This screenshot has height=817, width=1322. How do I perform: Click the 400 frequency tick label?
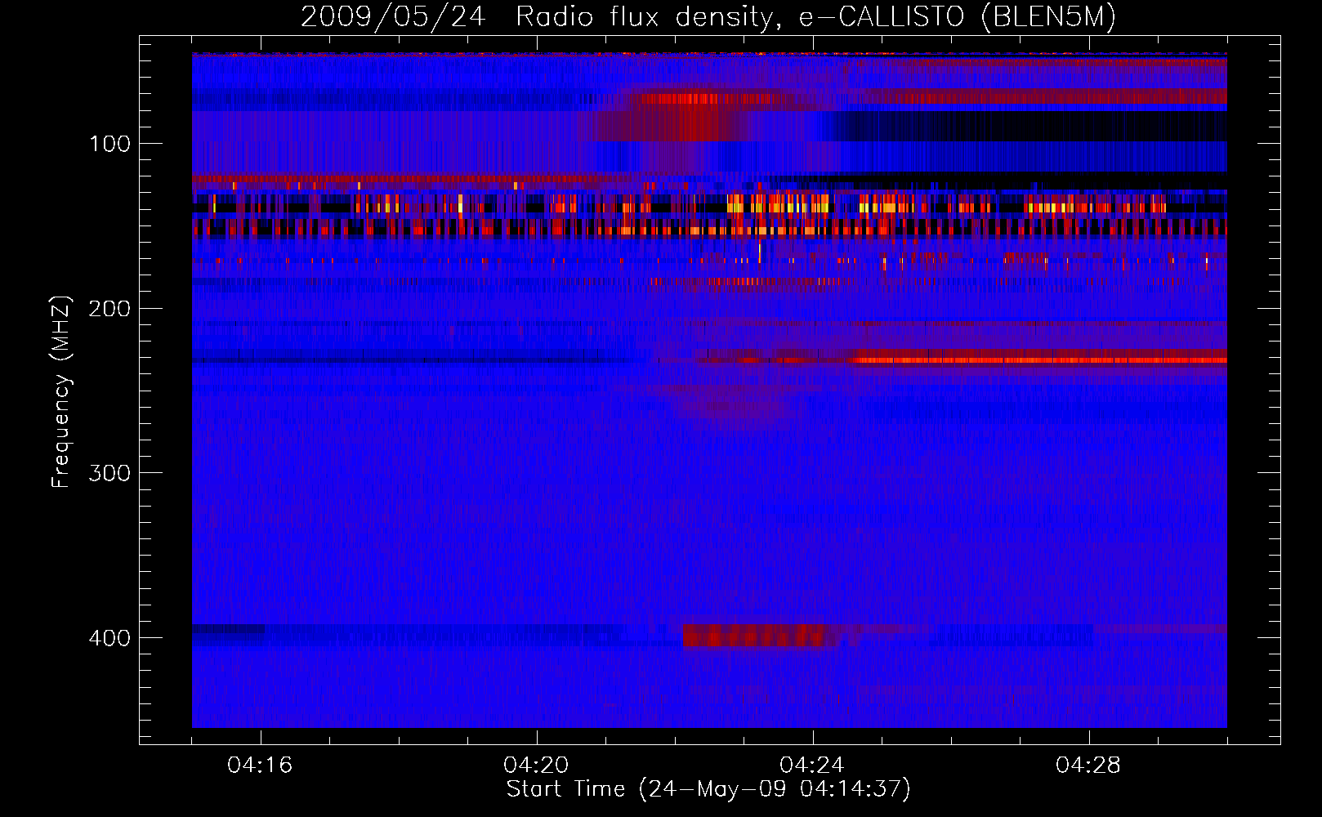110,638
